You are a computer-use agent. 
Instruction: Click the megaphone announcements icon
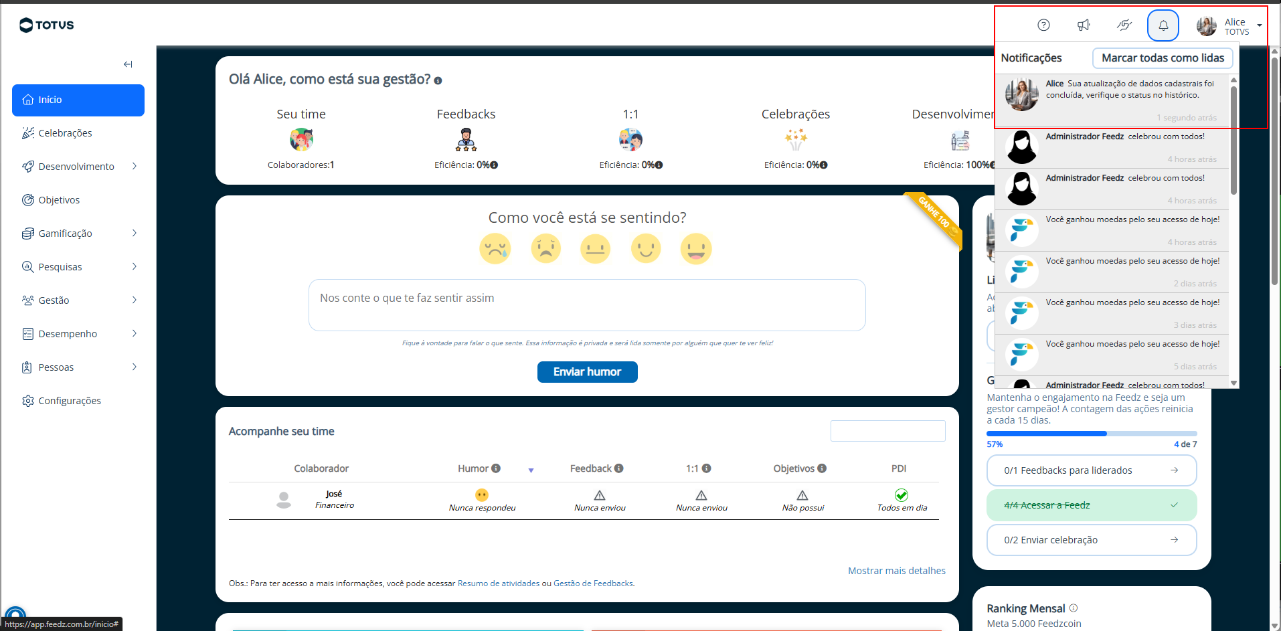coord(1084,25)
